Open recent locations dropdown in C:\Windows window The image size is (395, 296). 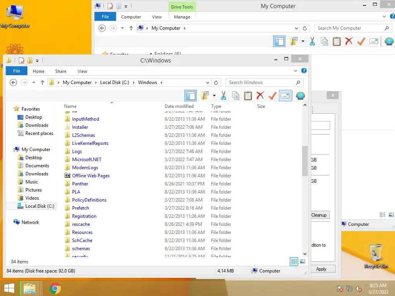tap(34, 82)
